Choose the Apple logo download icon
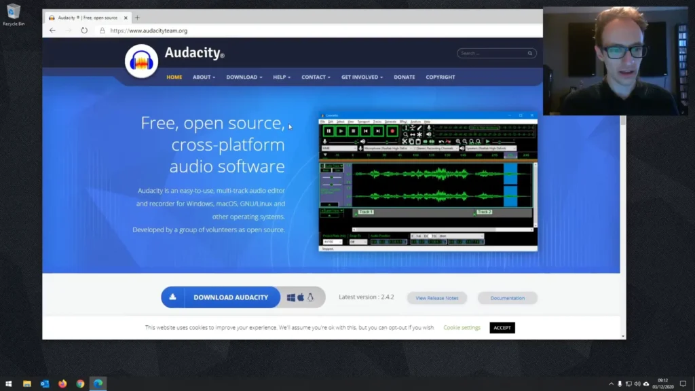 pyautogui.click(x=301, y=297)
